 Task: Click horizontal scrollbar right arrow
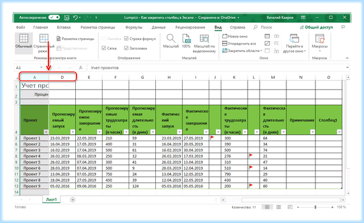(343, 200)
